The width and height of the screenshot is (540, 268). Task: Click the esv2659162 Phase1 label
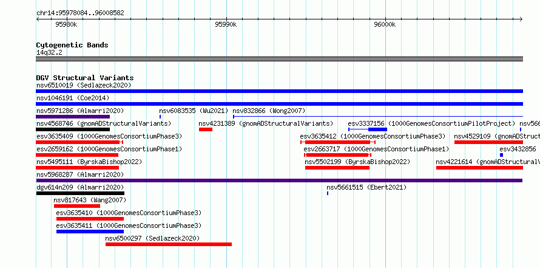pyautogui.click(x=109, y=149)
